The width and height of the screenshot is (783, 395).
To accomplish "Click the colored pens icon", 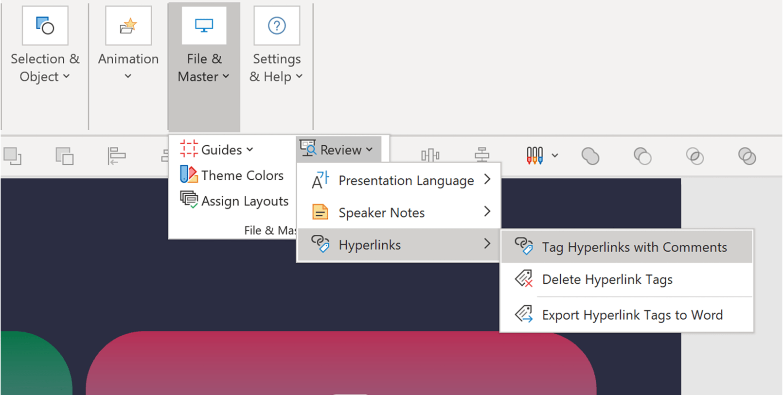I will (534, 156).
